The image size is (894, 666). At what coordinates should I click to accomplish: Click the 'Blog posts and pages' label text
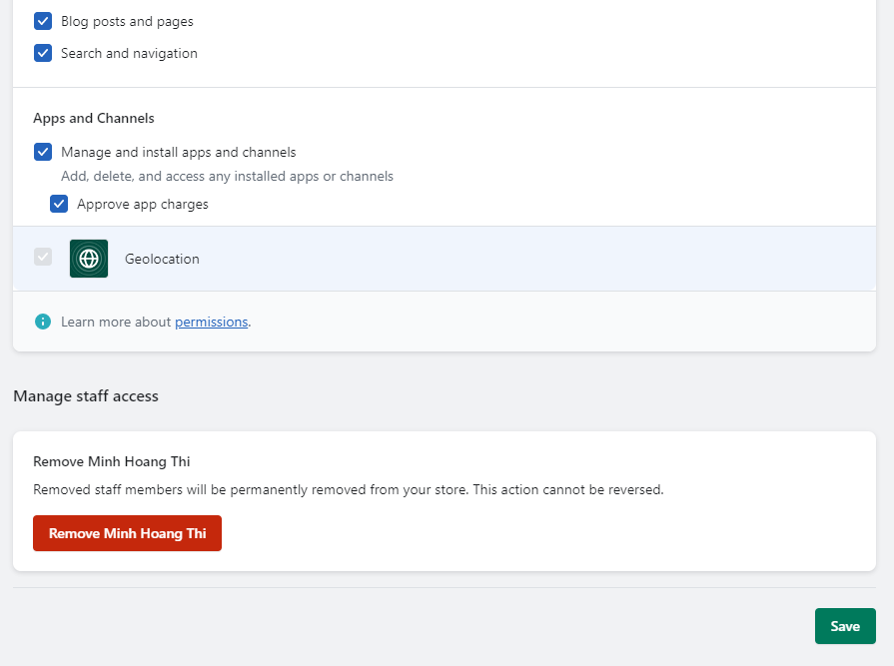[x=127, y=21]
